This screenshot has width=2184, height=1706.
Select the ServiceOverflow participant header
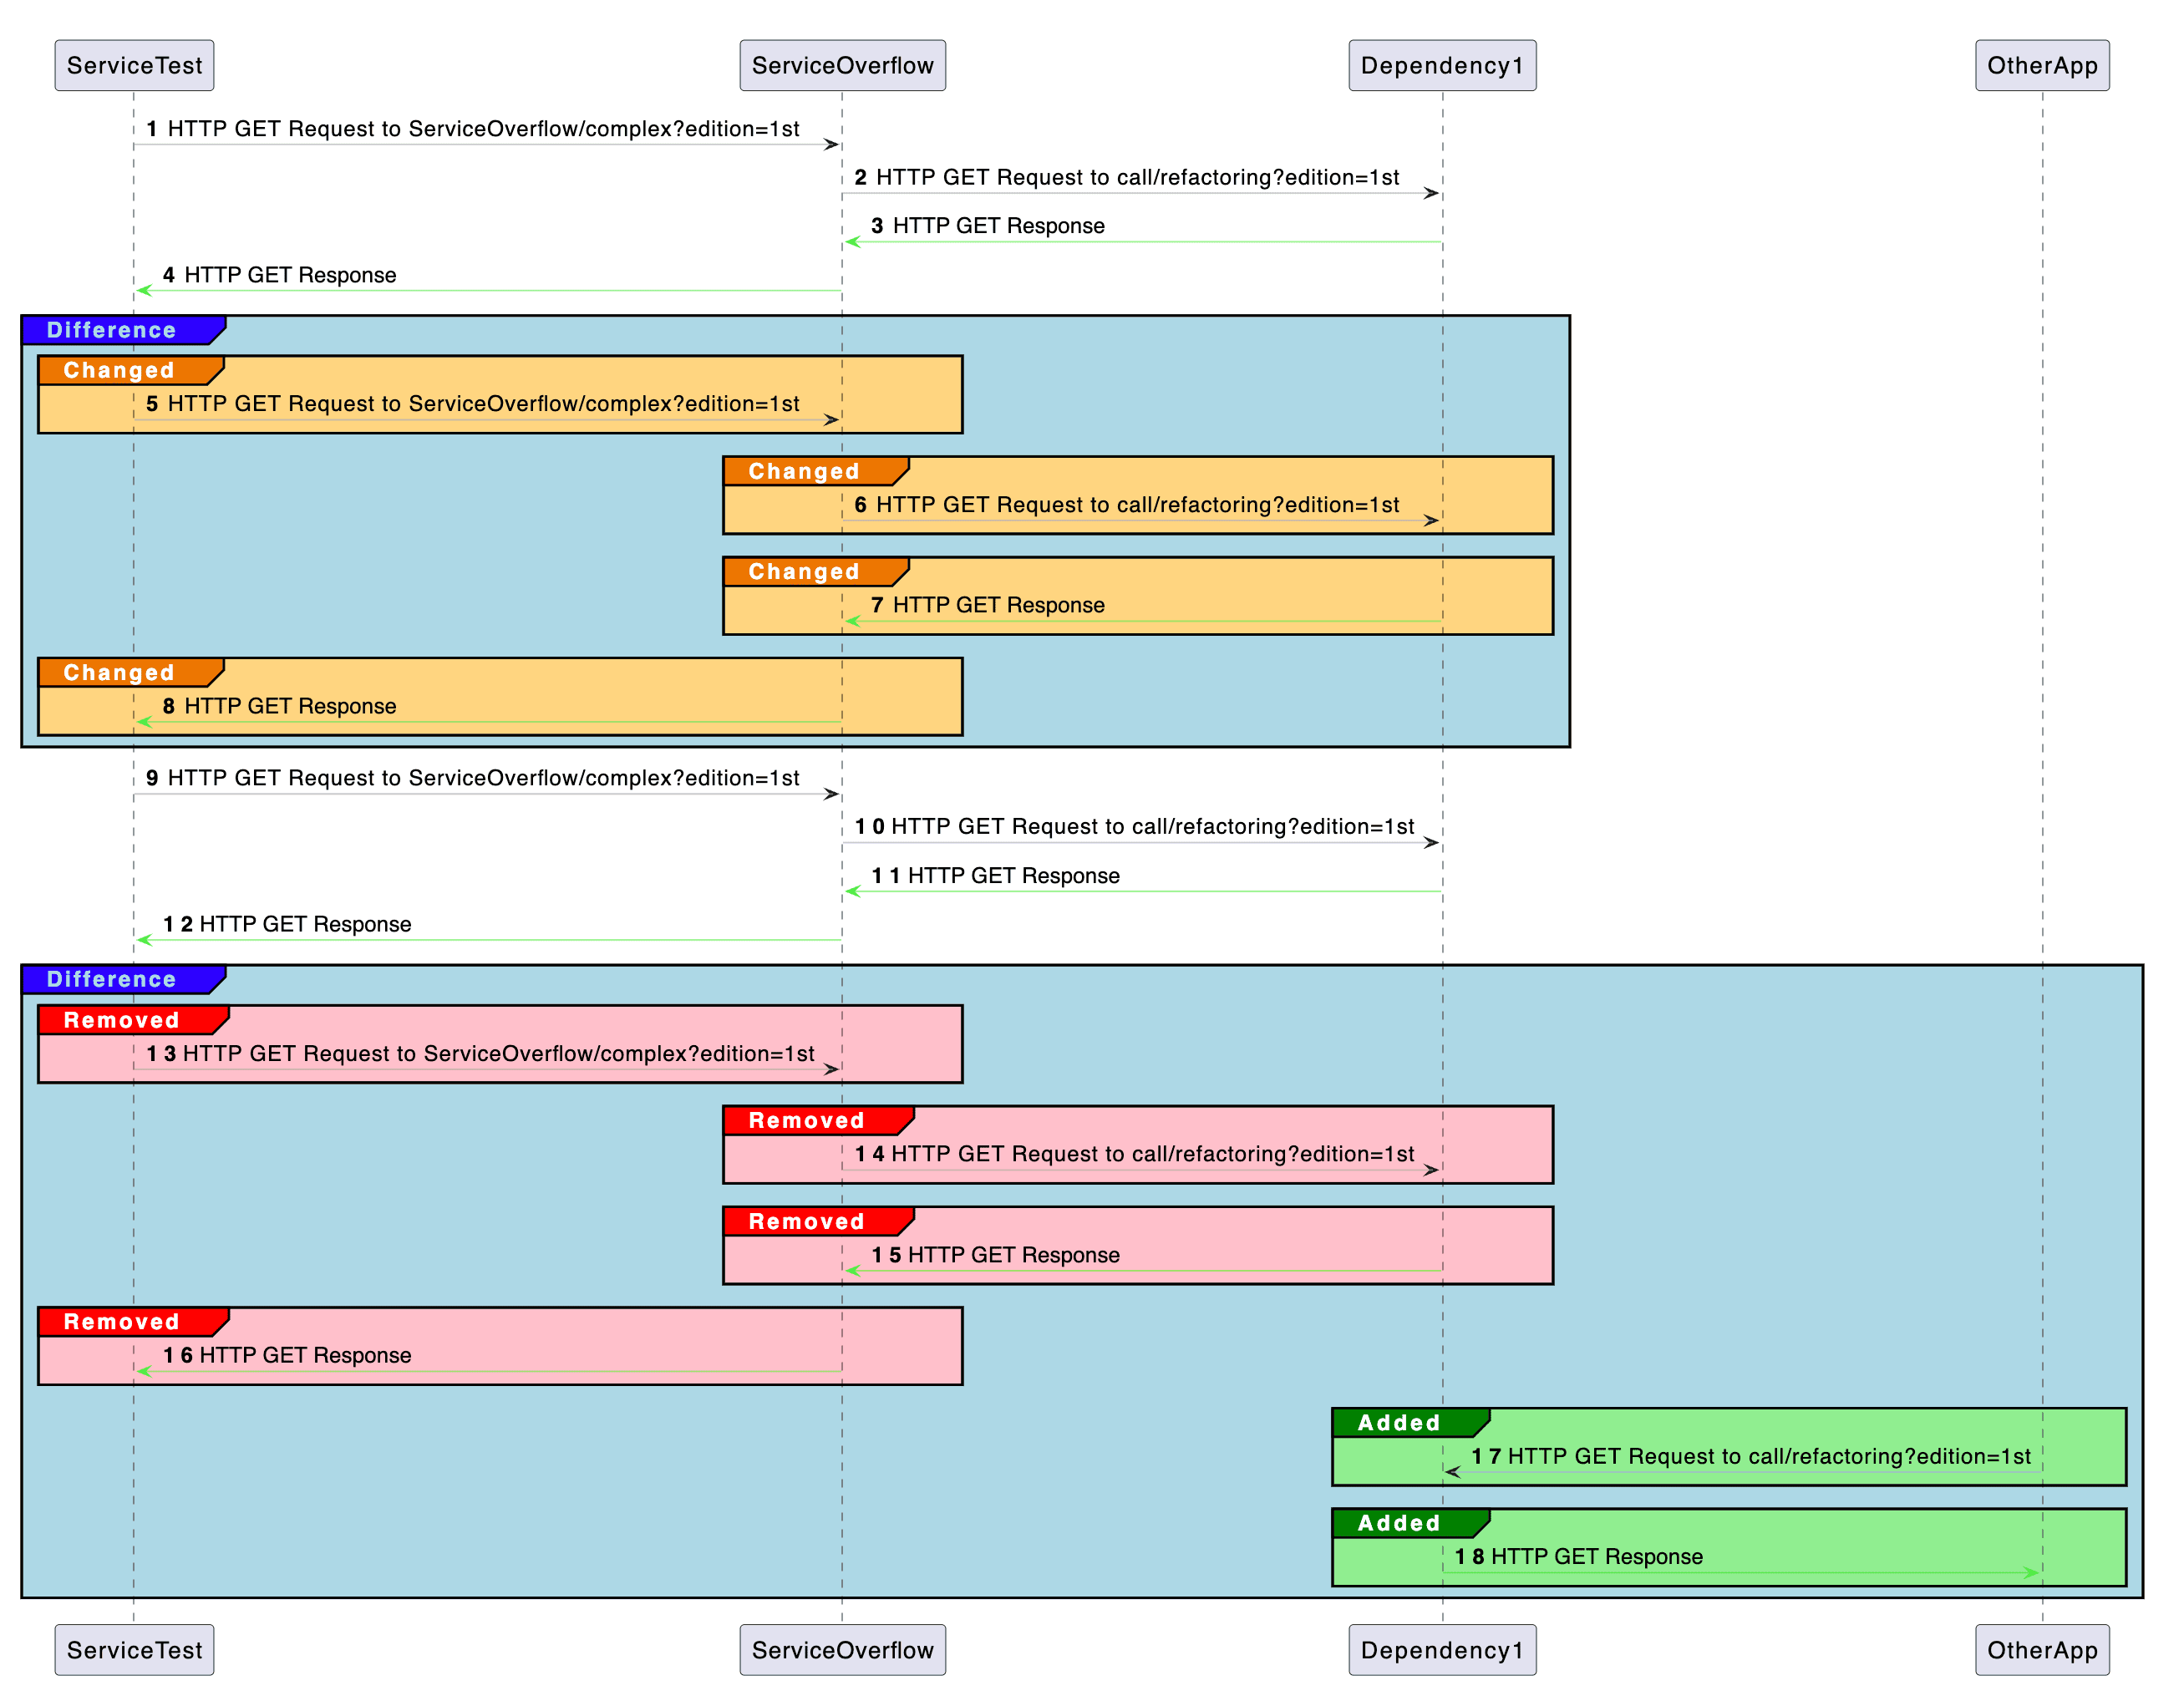[843, 65]
